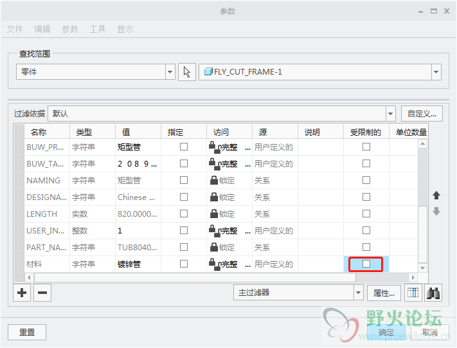Open the 零件 search scope dropdown

click(x=170, y=72)
